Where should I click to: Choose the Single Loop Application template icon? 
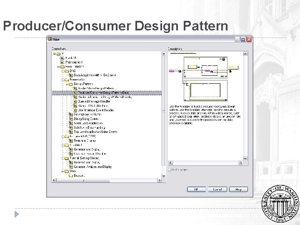click(71, 123)
